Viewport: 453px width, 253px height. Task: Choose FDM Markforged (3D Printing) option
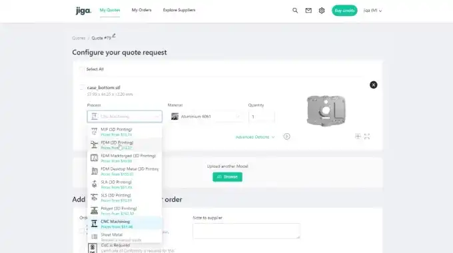[x=125, y=158]
